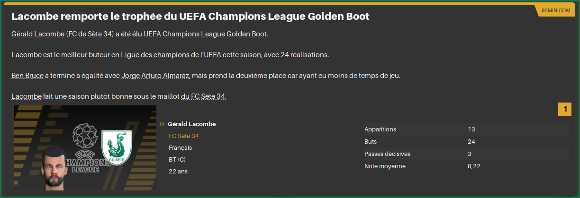
Task: Select the Buts stat row
Action: [465, 142]
